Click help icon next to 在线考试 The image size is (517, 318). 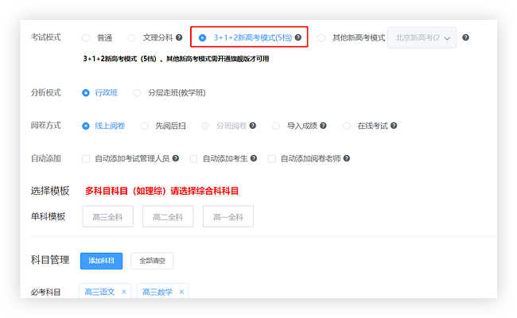tap(394, 126)
